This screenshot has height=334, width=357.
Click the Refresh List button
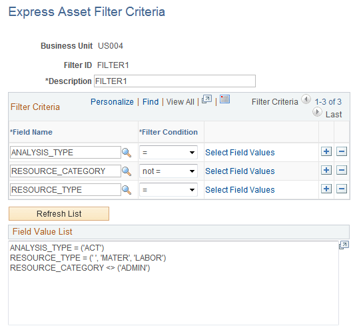[59, 214]
